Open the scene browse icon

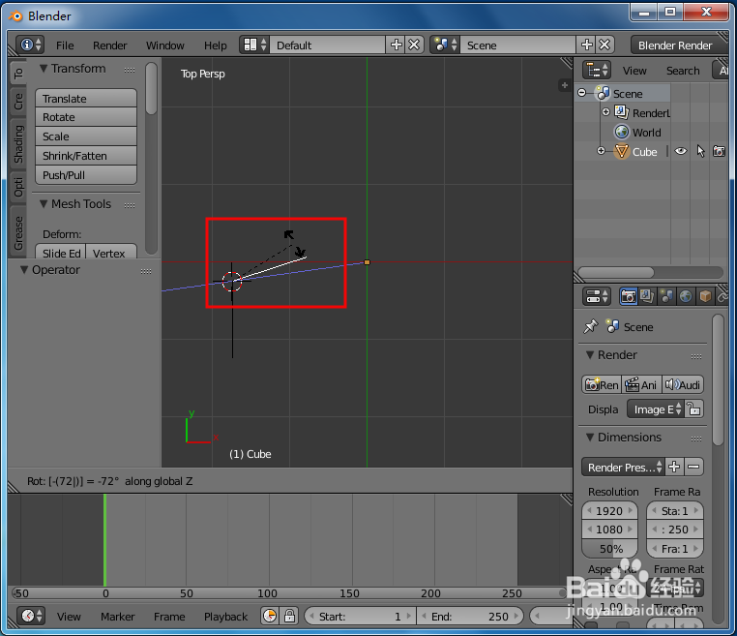click(445, 45)
